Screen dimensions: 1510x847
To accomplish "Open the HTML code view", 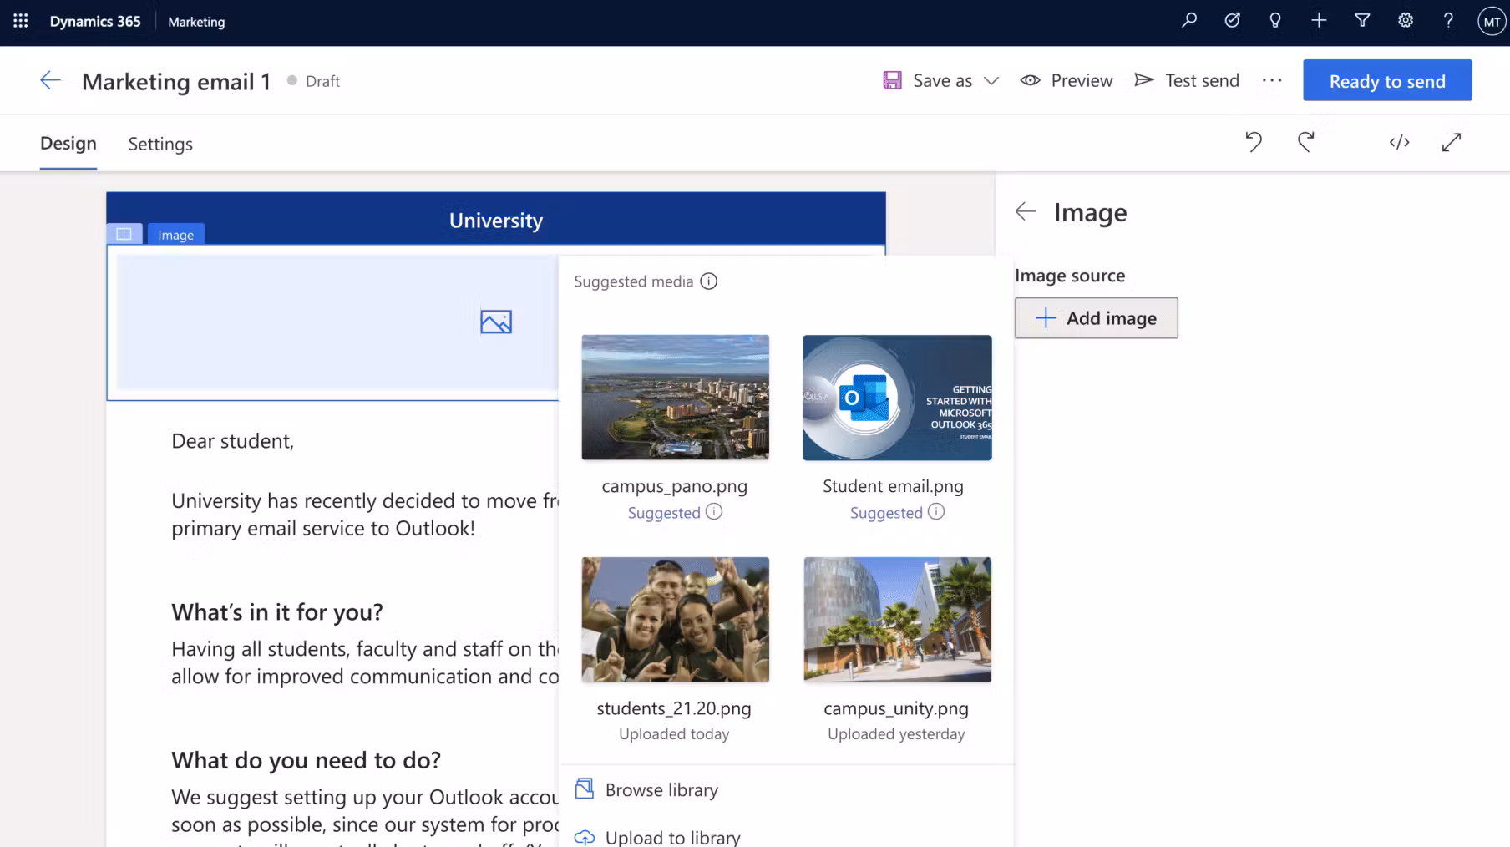I will [x=1400, y=142].
